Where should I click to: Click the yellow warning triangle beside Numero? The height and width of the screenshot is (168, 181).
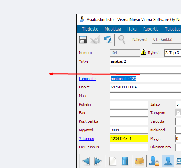tap(144, 52)
